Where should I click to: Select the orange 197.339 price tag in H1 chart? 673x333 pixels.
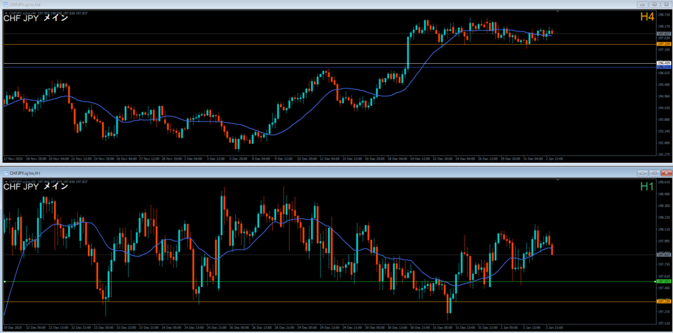coord(664,301)
